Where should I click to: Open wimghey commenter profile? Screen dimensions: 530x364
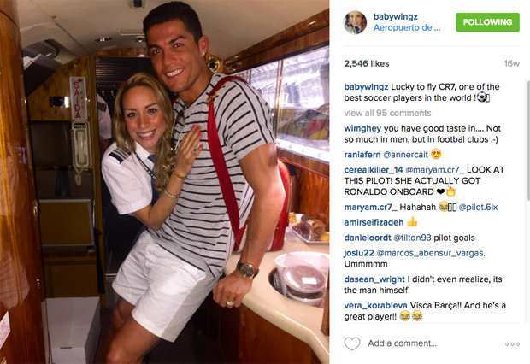point(362,129)
